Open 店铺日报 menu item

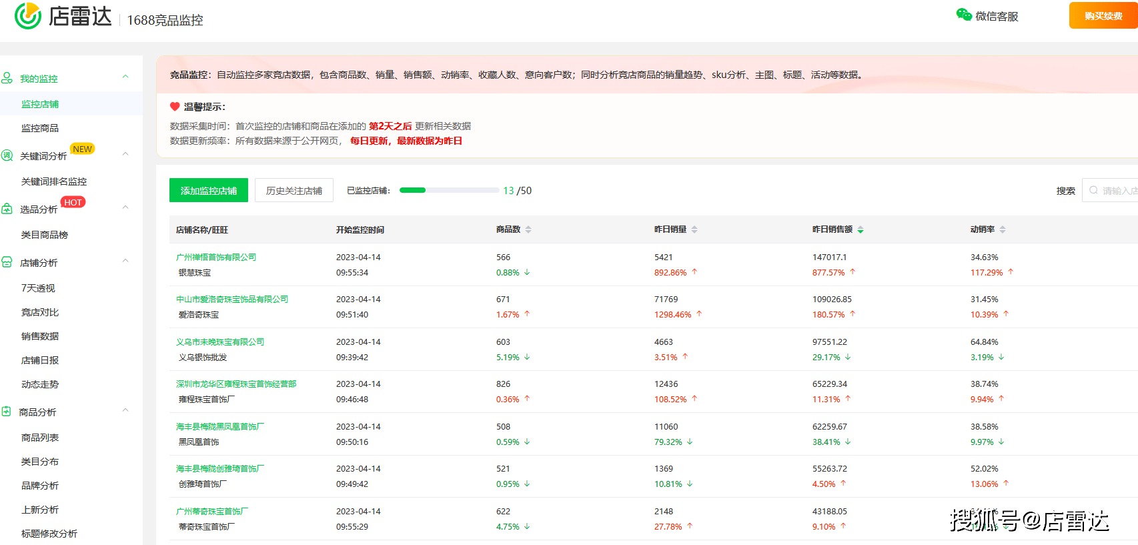point(40,360)
